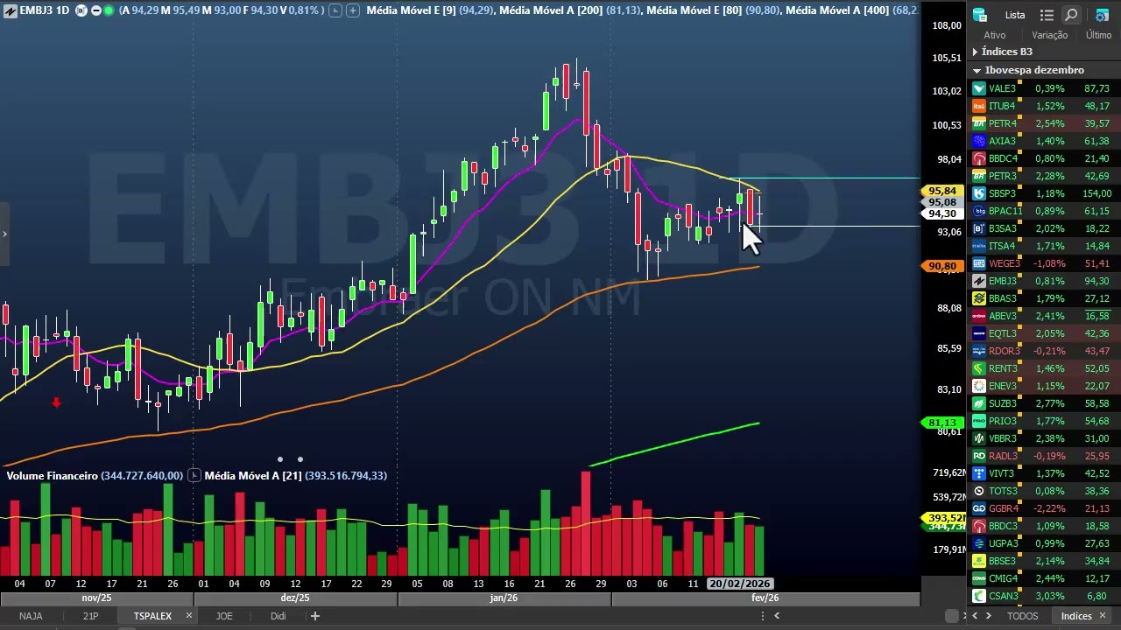Select the BPAC11 ticker row
Screen dimensions: 1121x630
click(1044, 211)
